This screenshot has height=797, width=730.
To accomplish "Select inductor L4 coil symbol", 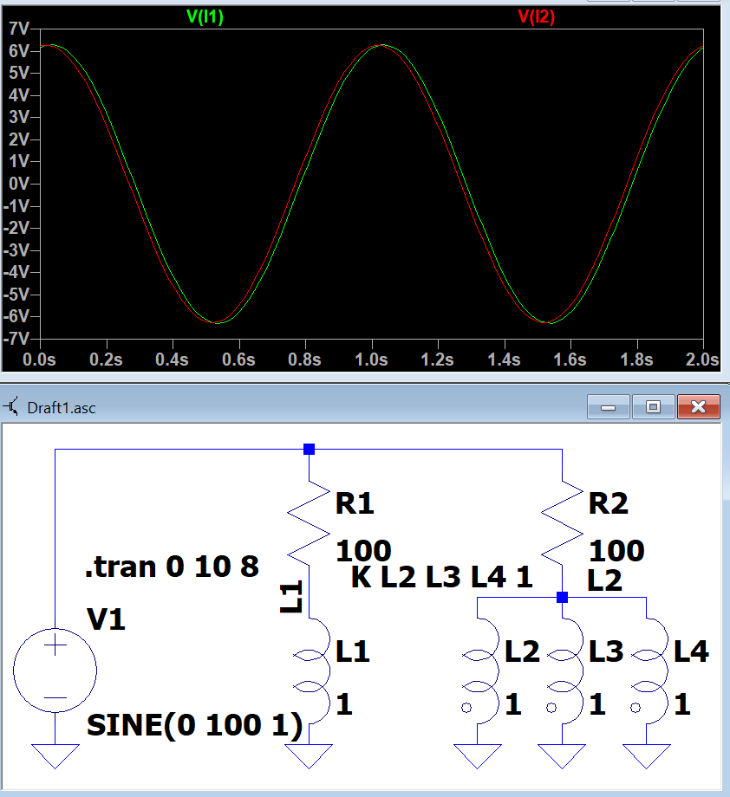I will (649, 671).
